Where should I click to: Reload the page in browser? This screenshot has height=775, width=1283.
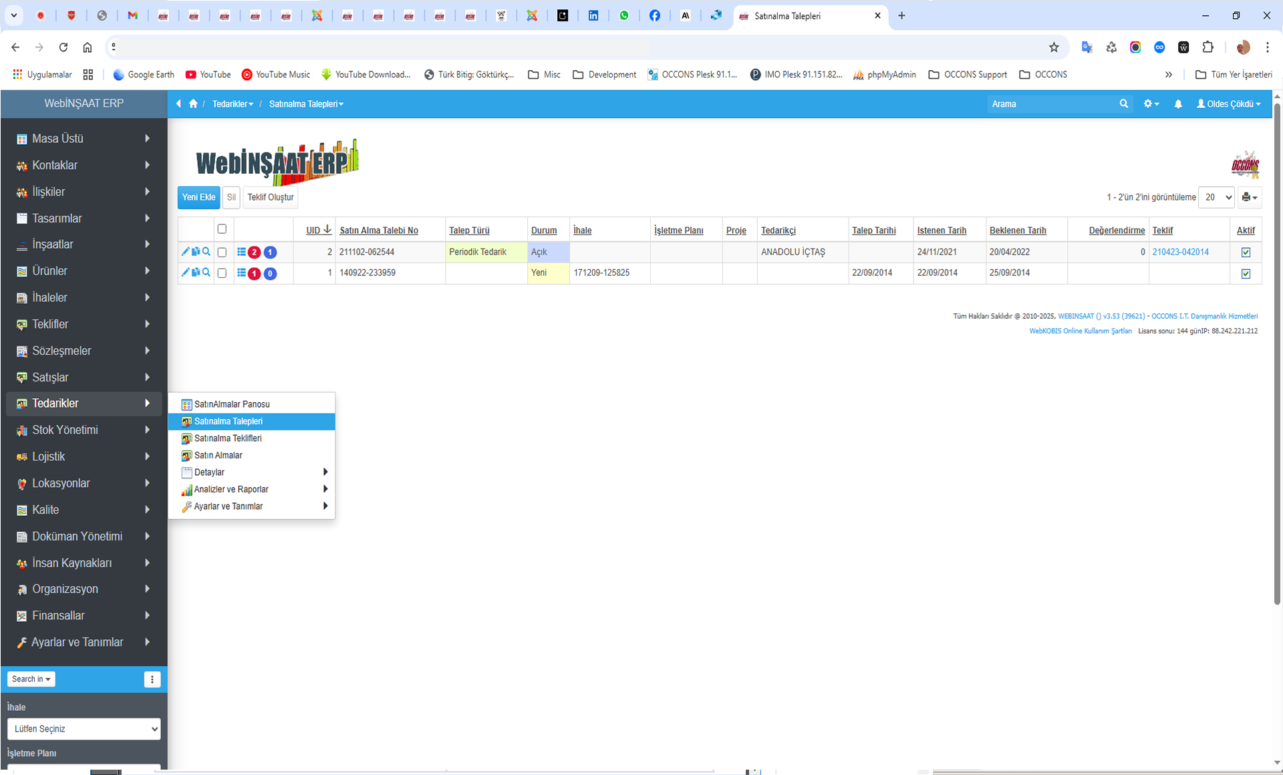63,47
